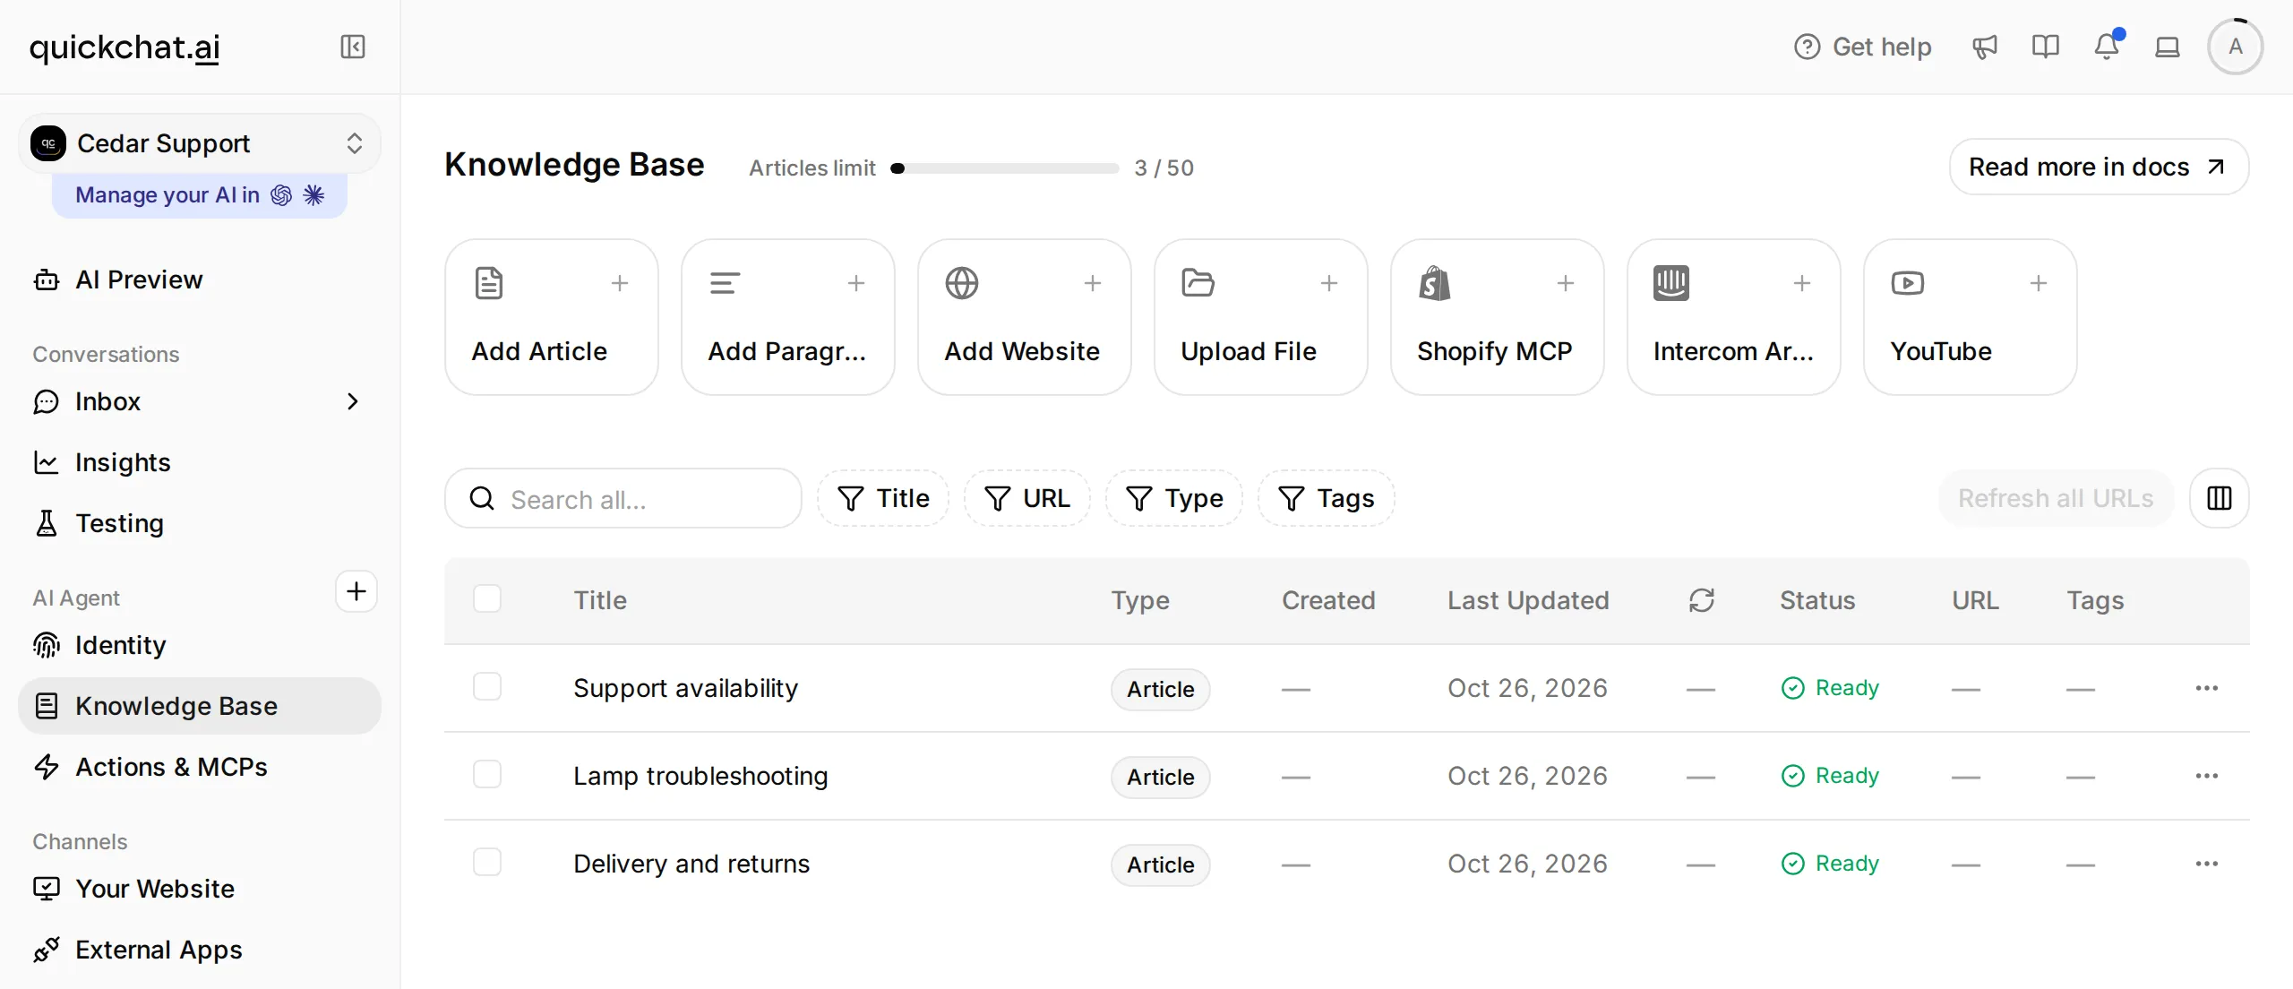Toggle the column visibility icon button
This screenshot has height=989, width=2293.
[2220, 498]
